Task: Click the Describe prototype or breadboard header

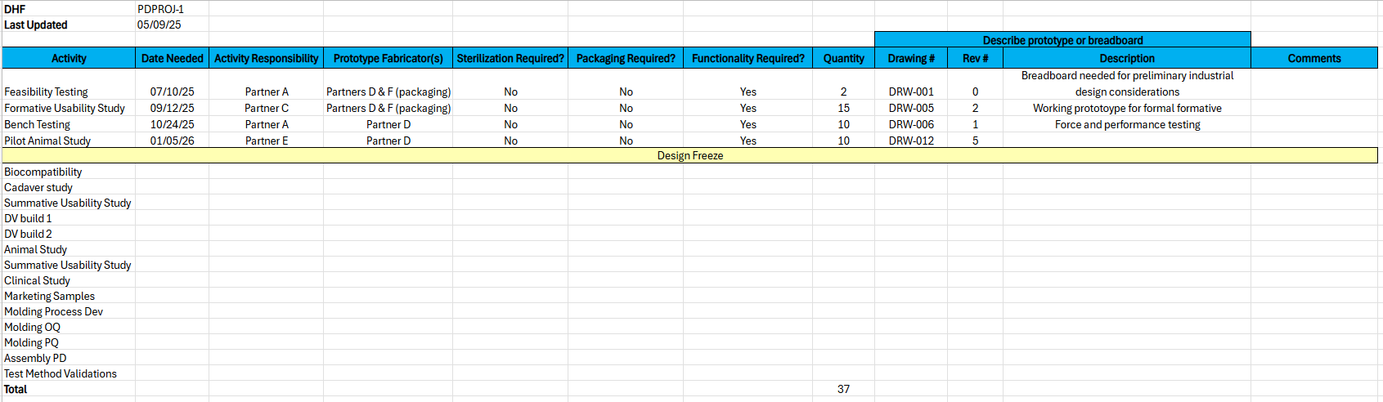Action: pos(1062,40)
